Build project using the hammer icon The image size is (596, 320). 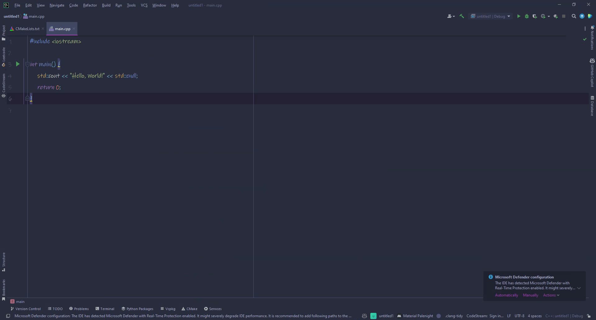pyautogui.click(x=462, y=16)
